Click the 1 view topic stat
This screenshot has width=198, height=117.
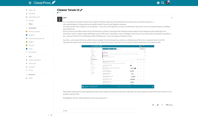tap(65, 111)
